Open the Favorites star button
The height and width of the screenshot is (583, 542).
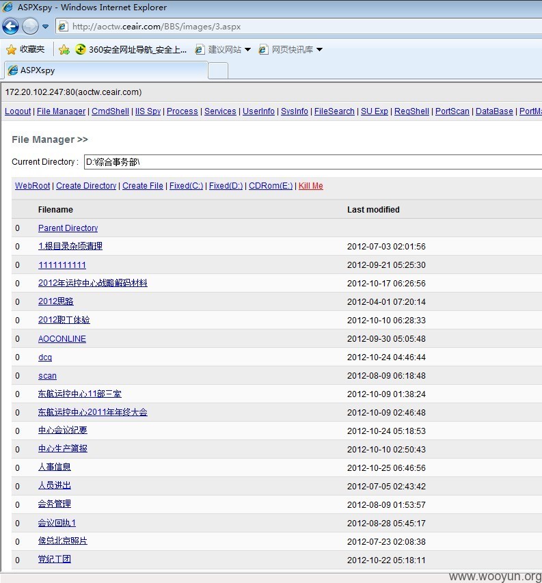click(x=25, y=49)
